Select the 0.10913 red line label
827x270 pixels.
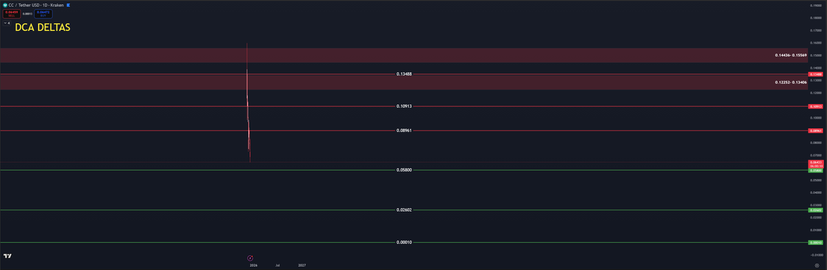click(x=405, y=106)
